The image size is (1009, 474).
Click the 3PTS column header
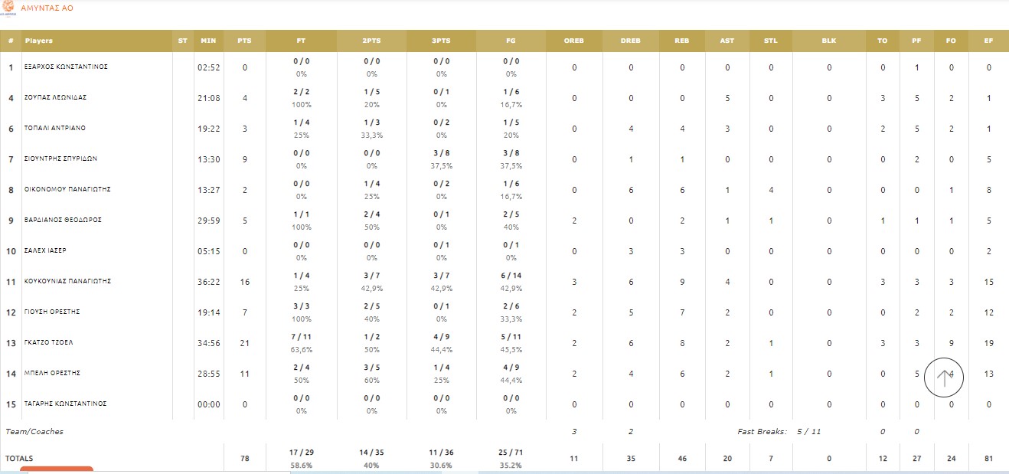[441, 41]
